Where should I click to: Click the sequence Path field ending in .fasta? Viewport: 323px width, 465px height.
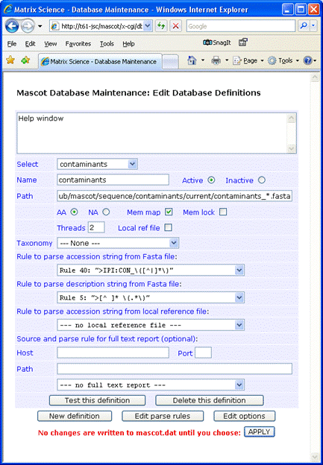pos(175,196)
